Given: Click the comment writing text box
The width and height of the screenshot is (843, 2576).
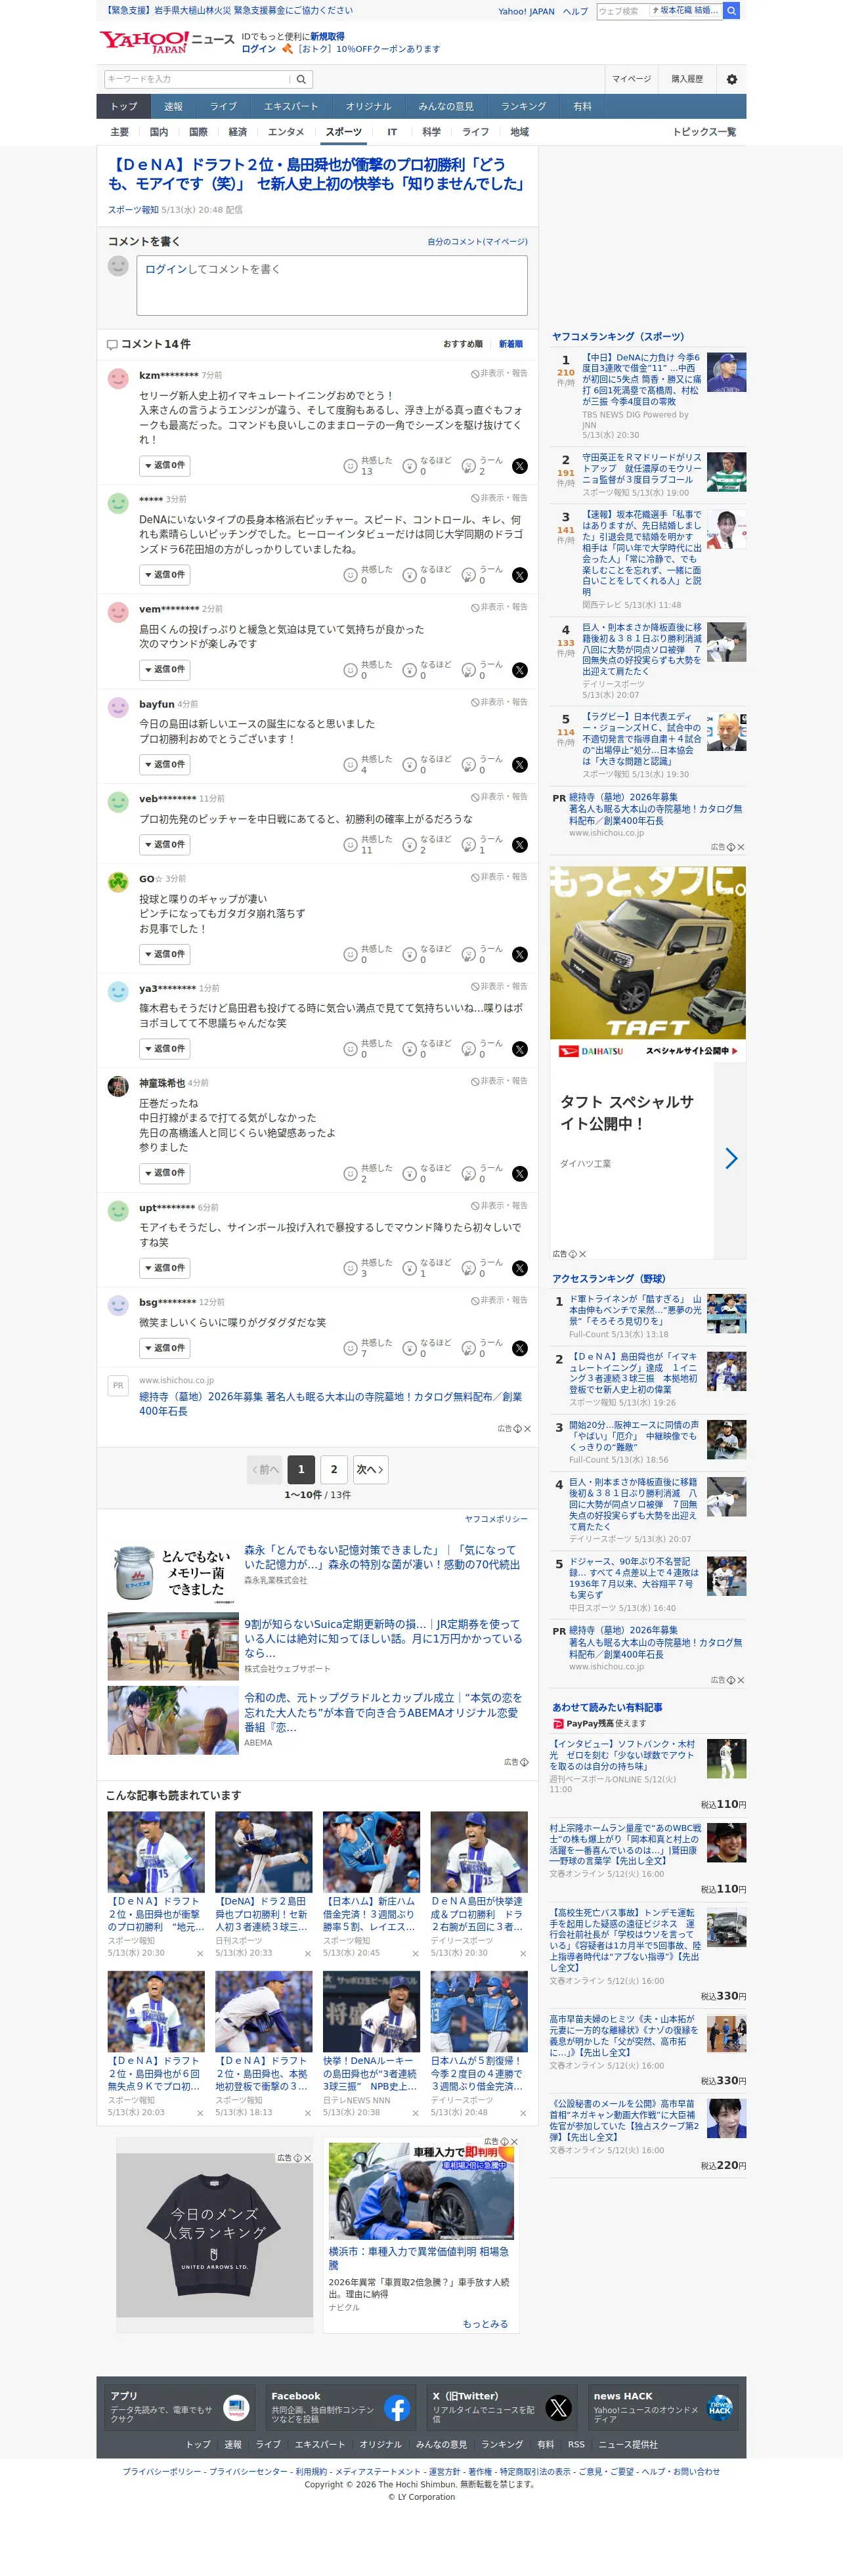Looking at the screenshot, I should (x=332, y=286).
